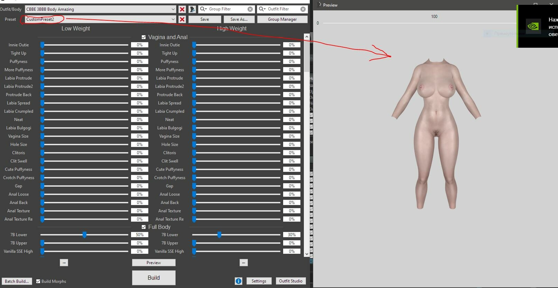Viewport: 558px width, 288px height.
Task: Click the Preview window title icon
Action: 320,5
